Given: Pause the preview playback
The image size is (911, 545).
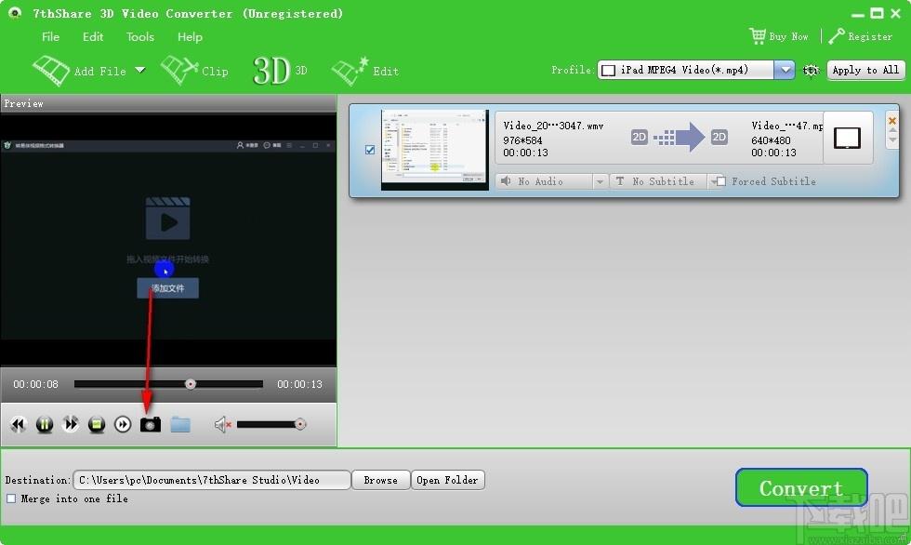Looking at the screenshot, I should point(45,424).
